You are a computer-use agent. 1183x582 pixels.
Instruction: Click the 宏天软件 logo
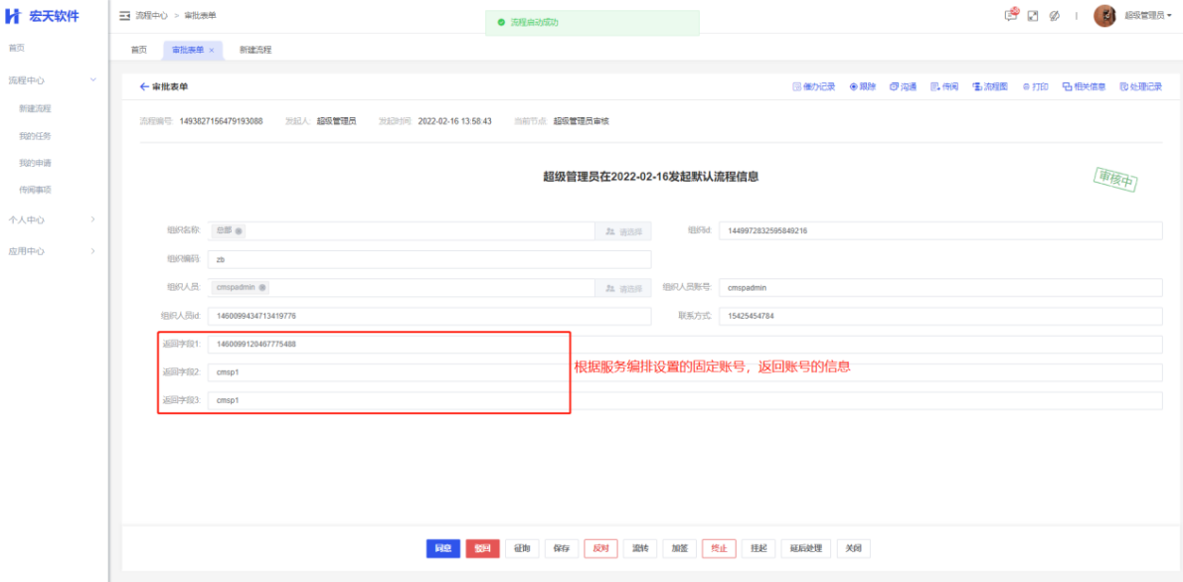[42, 16]
